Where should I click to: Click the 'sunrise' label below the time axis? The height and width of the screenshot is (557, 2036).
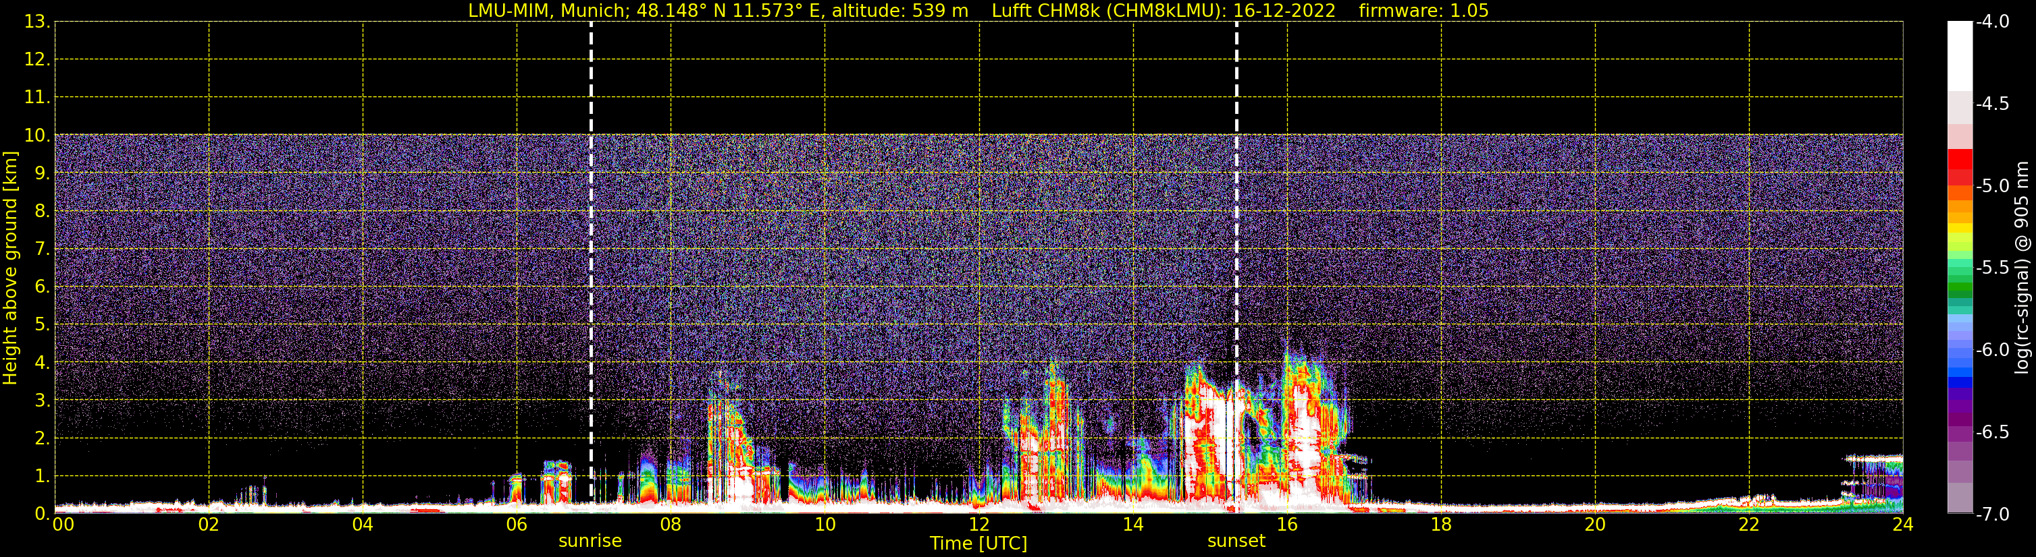coord(590,541)
